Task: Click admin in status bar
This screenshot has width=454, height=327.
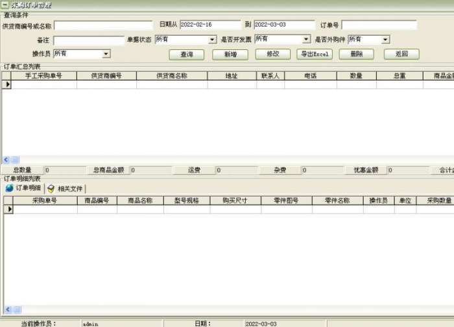Action: (90, 324)
